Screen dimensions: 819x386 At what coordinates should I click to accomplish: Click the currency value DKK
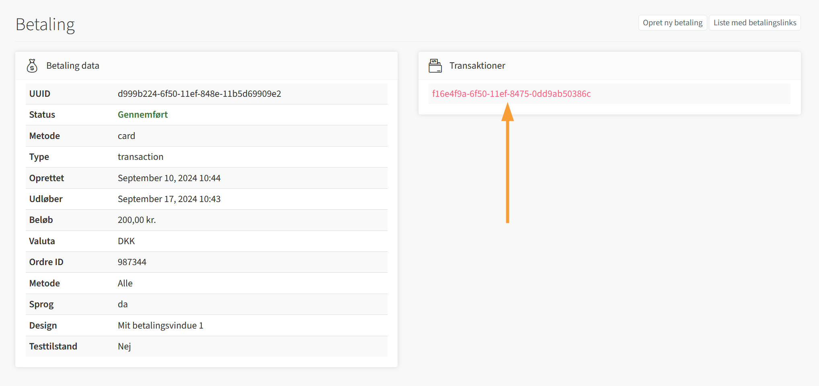coord(126,241)
